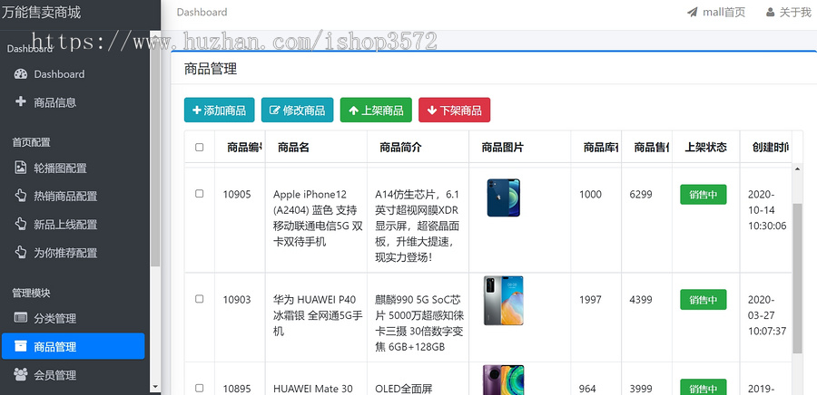The width and height of the screenshot is (817, 395).
Task: Tick the checkbox for product 10905
Action: click(x=200, y=194)
